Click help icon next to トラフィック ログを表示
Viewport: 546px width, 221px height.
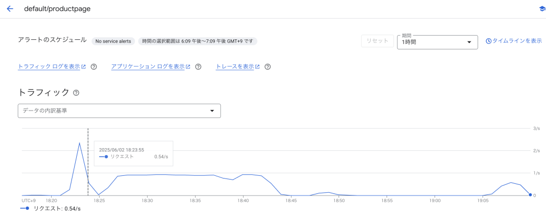click(94, 67)
